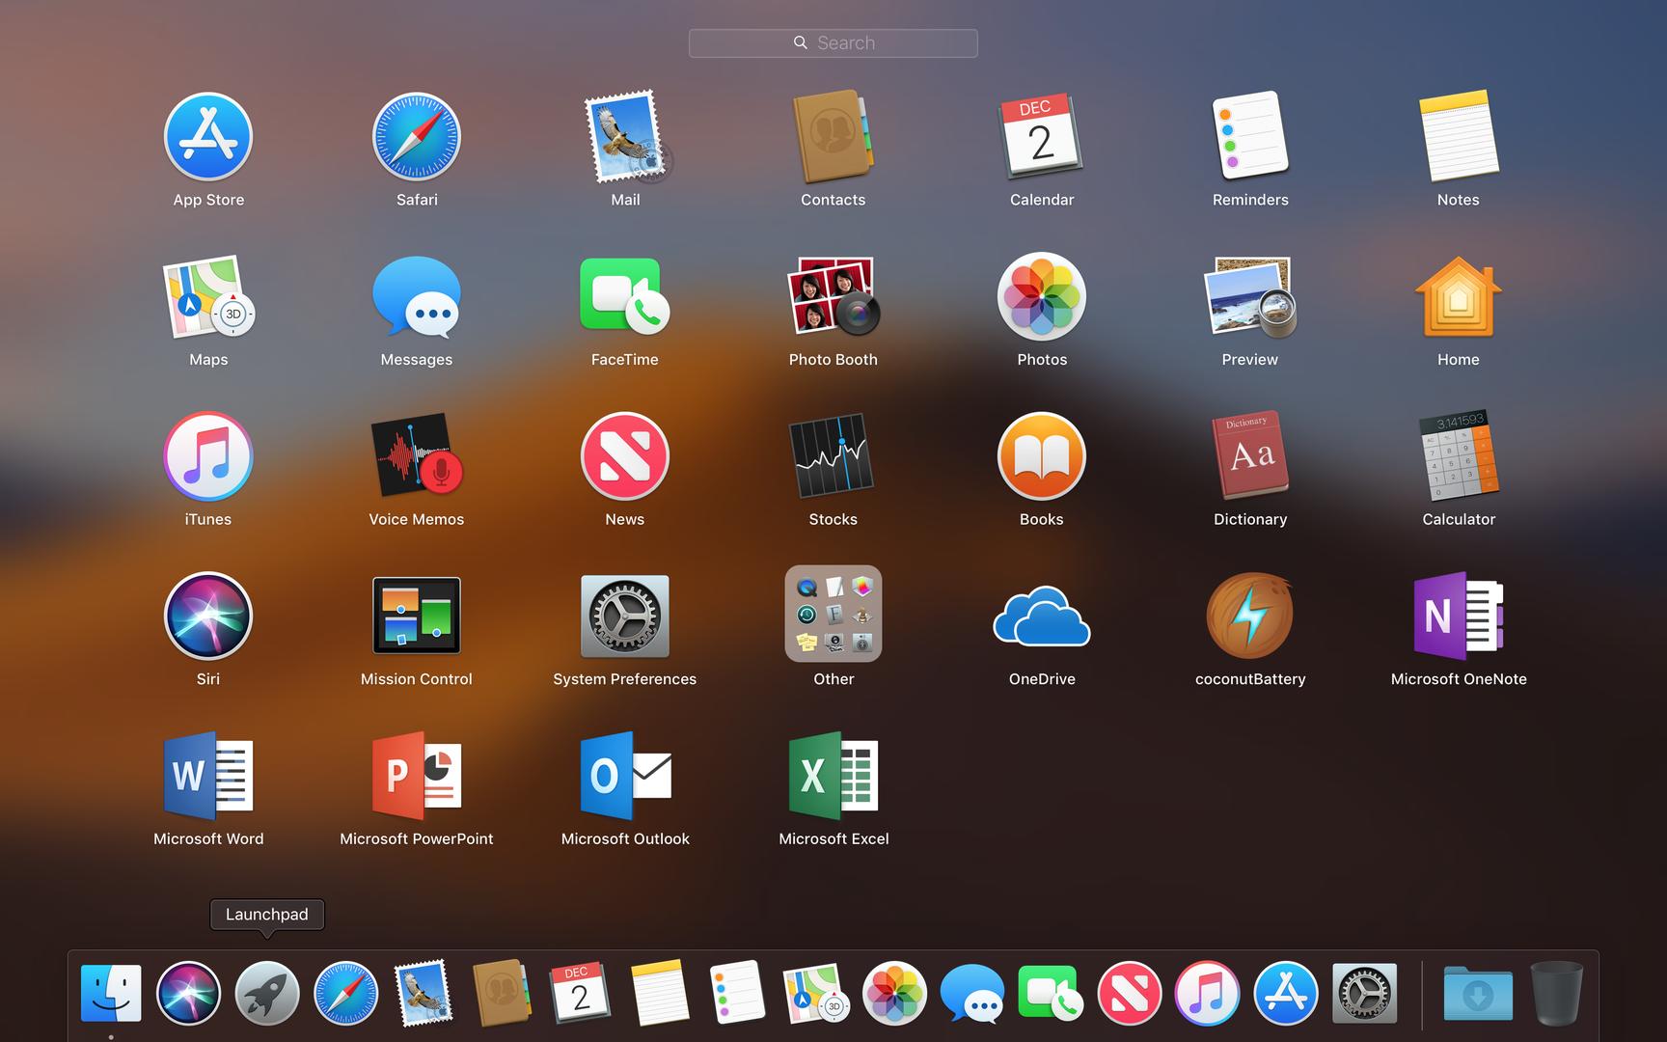The height and width of the screenshot is (1042, 1667).
Task: Launch Microsoft Outlook
Action: [x=625, y=776]
